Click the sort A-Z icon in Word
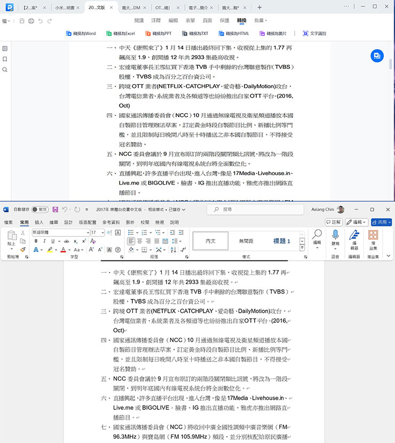Screen dimensions: 395x443 pos(173,249)
